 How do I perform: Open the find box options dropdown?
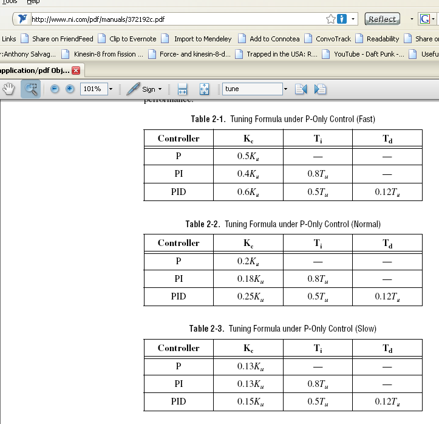[x=285, y=89]
